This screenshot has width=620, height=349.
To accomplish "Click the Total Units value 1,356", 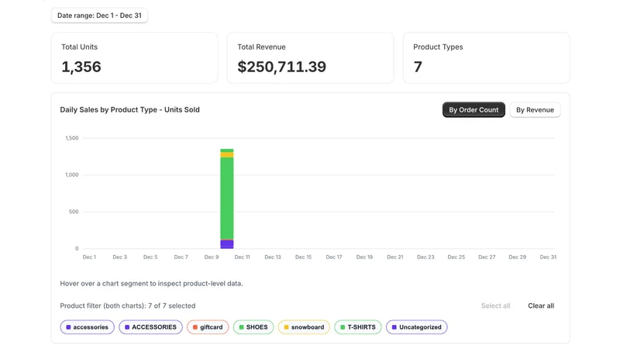I will (81, 67).
